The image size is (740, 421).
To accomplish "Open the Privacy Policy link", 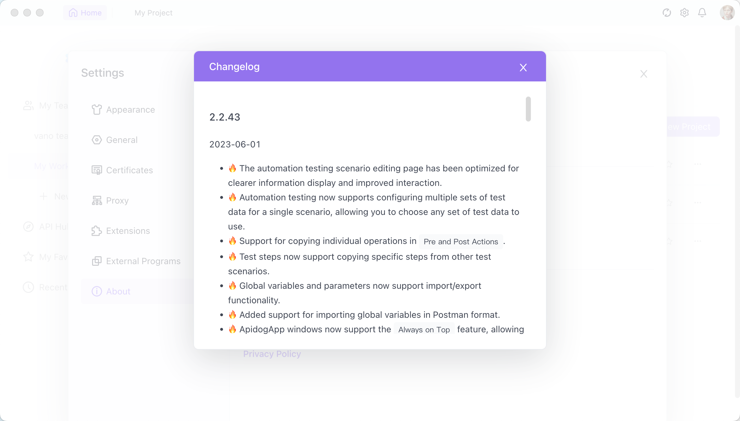I will coord(272,354).
